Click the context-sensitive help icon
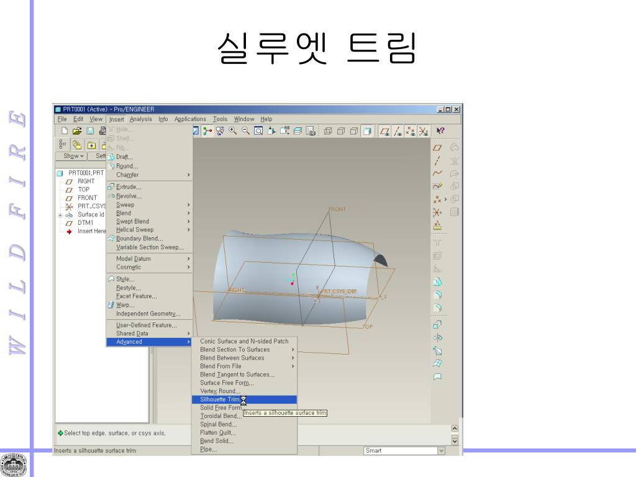636x477 pixels. 440,130
